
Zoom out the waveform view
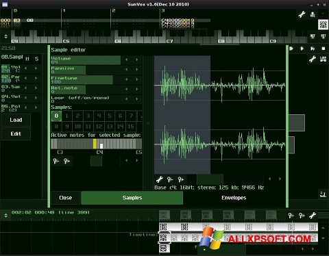click(x=170, y=179)
